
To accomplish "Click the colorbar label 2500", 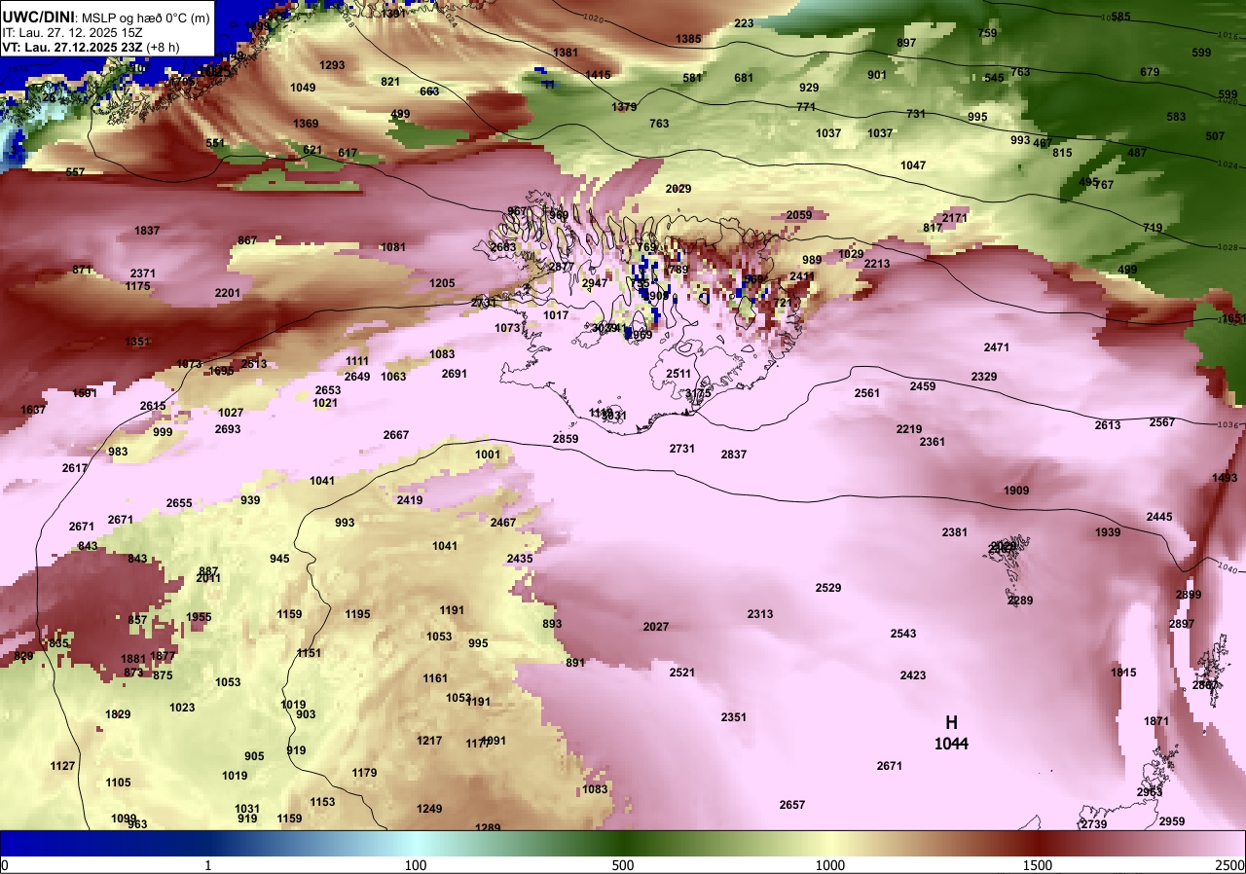I will pyautogui.click(x=1230, y=865).
